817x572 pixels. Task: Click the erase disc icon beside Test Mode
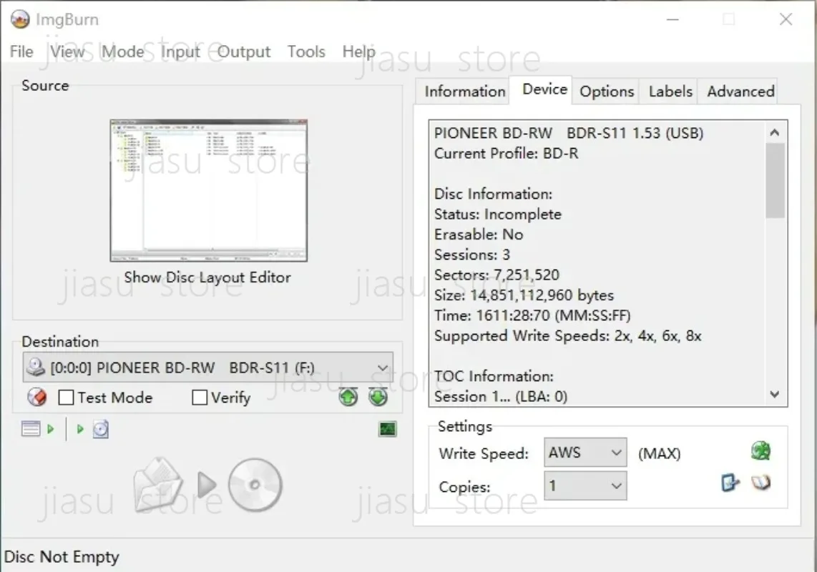coord(37,398)
